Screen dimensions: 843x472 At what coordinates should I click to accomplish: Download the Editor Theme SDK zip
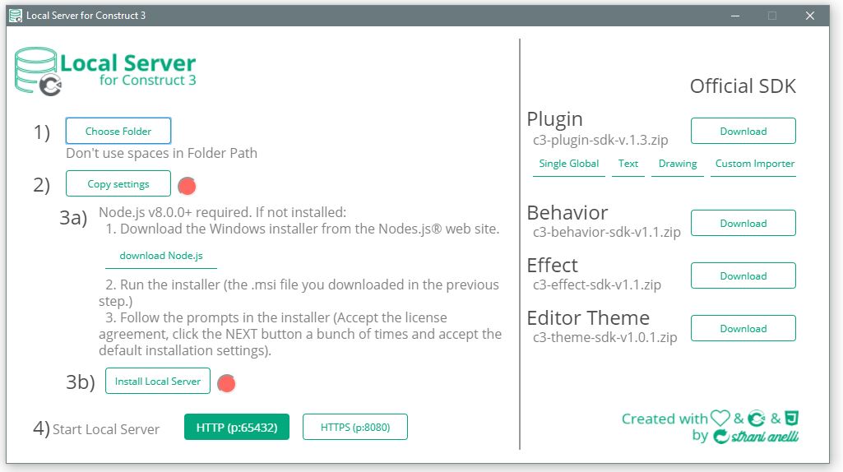coord(743,328)
